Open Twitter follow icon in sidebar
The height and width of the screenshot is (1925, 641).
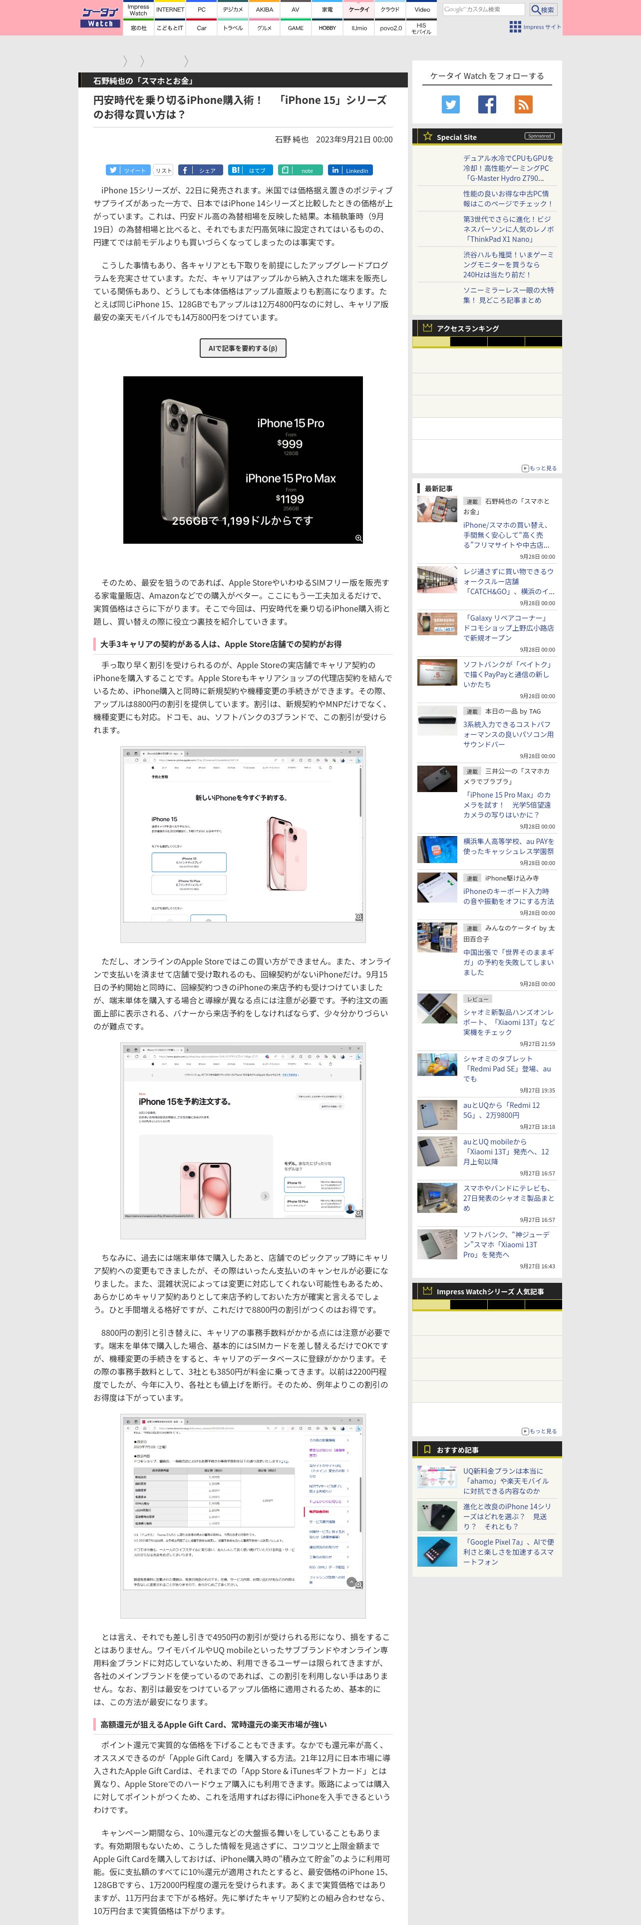click(451, 104)
